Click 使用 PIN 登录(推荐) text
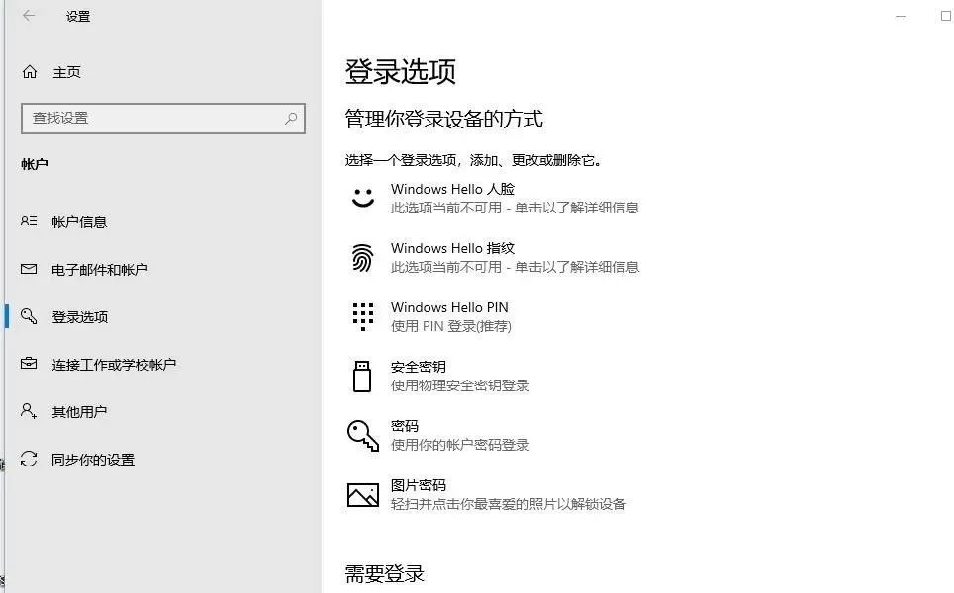The width and height of the screenshot is (954, 593). [x=451, y=326]
